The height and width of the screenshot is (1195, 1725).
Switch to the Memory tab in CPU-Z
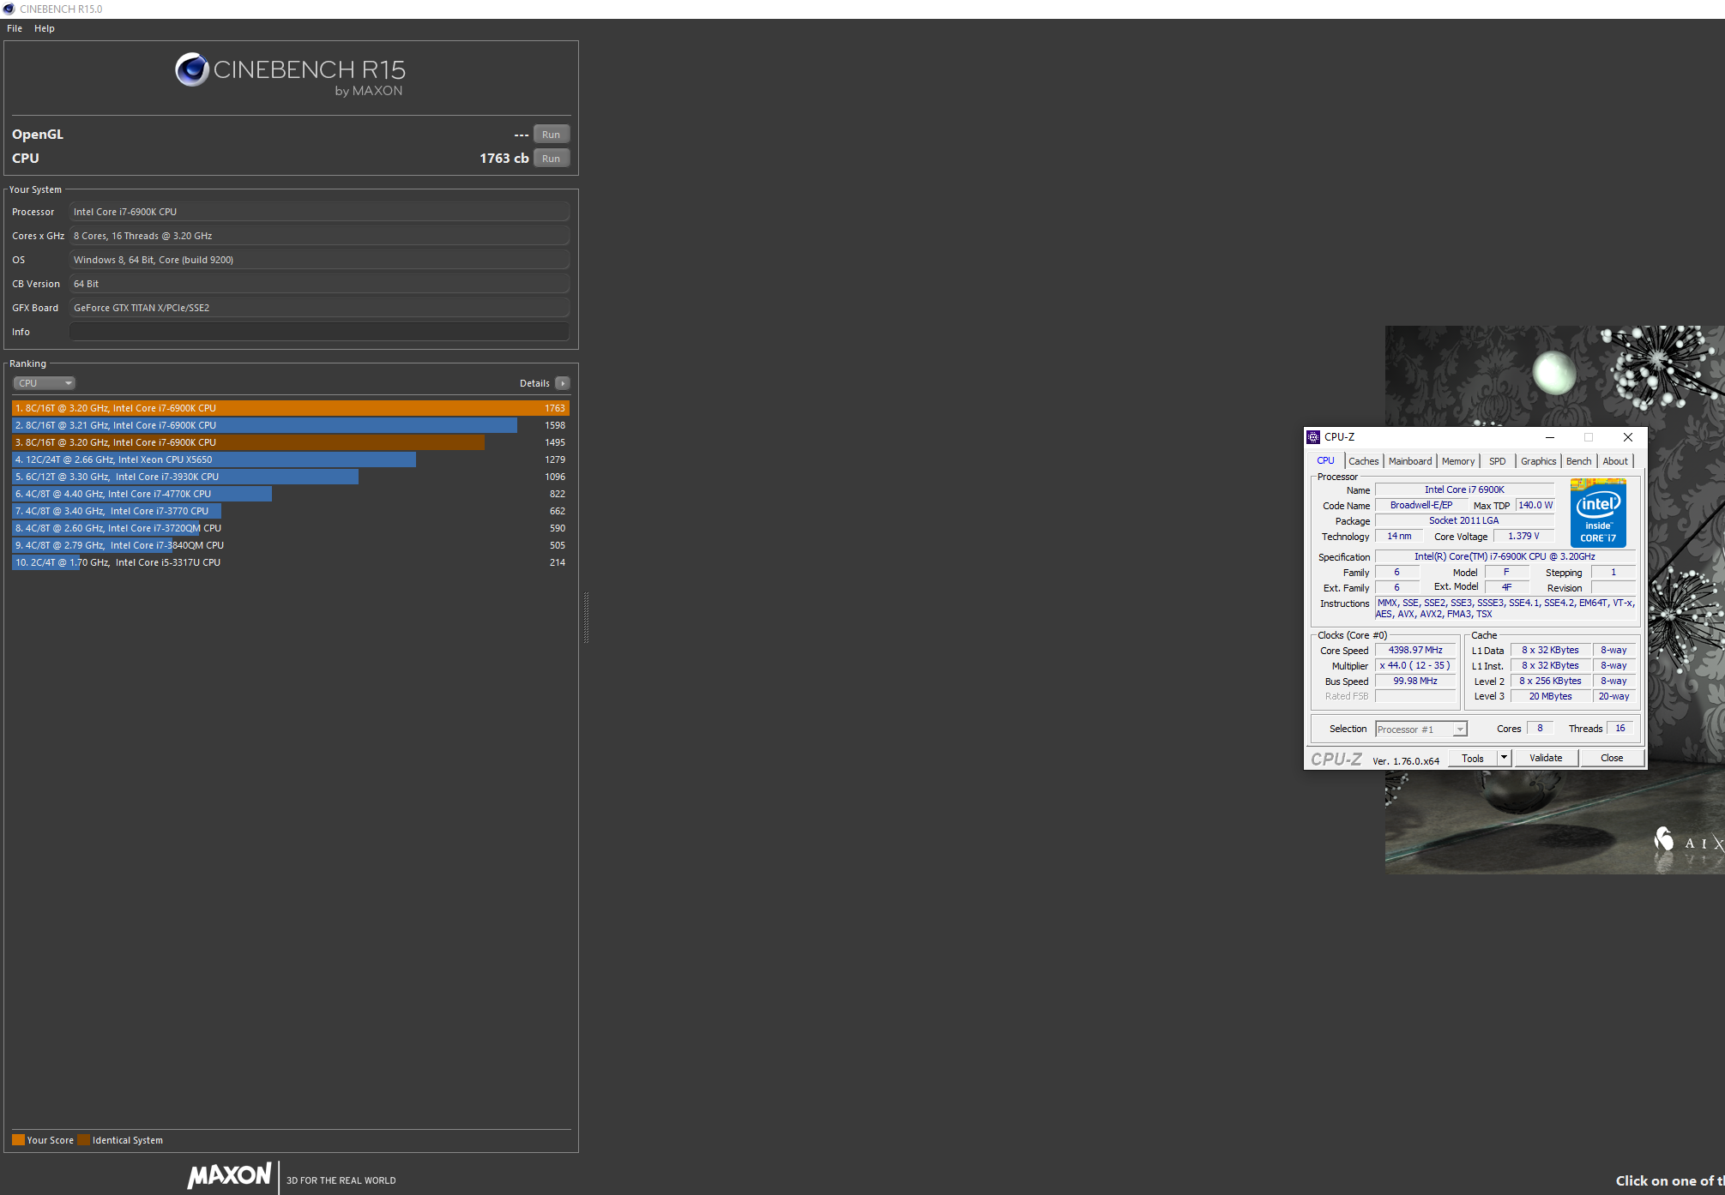(x=1458, y=461)
